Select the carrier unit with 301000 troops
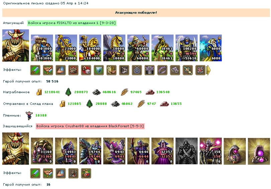Screen dimensions: 271x189 [x=42, y=48]
